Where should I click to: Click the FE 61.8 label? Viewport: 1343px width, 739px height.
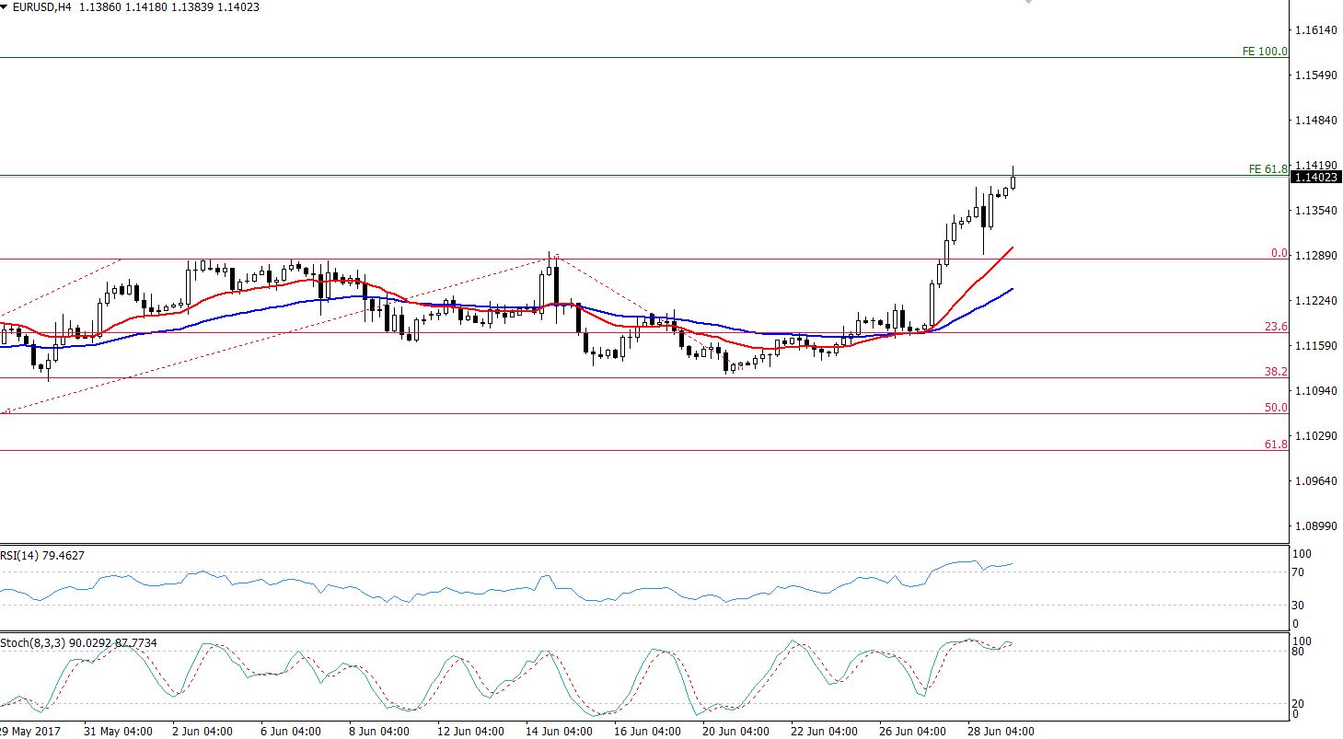coord(1268,169)
